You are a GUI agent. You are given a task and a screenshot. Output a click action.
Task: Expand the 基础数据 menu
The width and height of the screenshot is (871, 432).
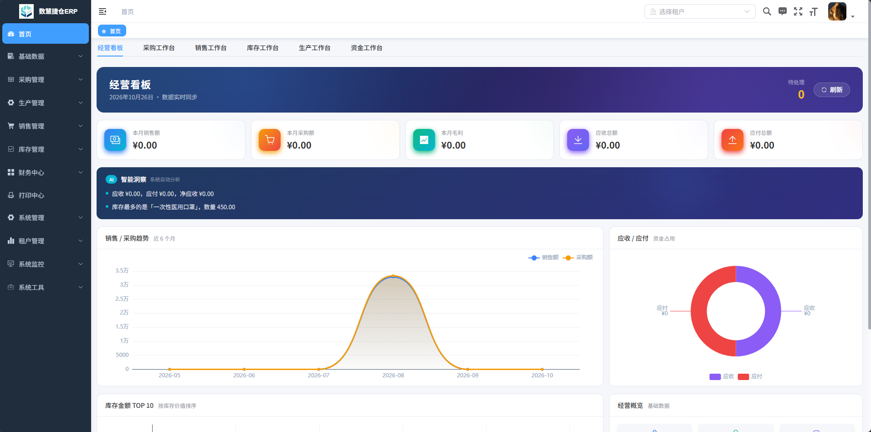(x=46, y=56)
